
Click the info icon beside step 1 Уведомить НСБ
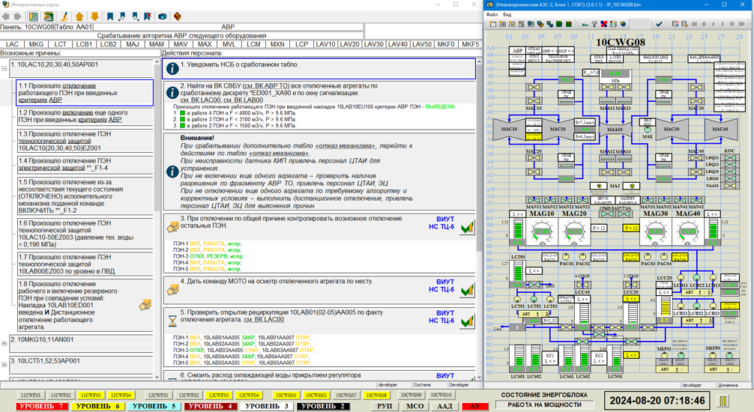coord(172,69)
